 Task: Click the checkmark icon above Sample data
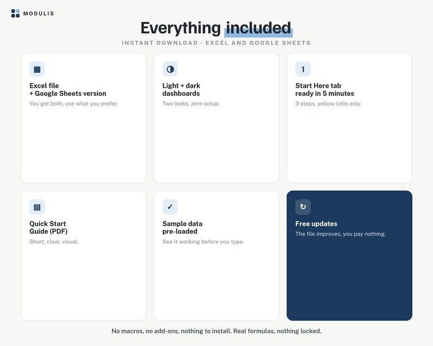pyautogui.click(x=170, y=207)
